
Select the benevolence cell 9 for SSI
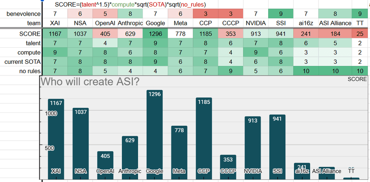[x=281, y=14]
